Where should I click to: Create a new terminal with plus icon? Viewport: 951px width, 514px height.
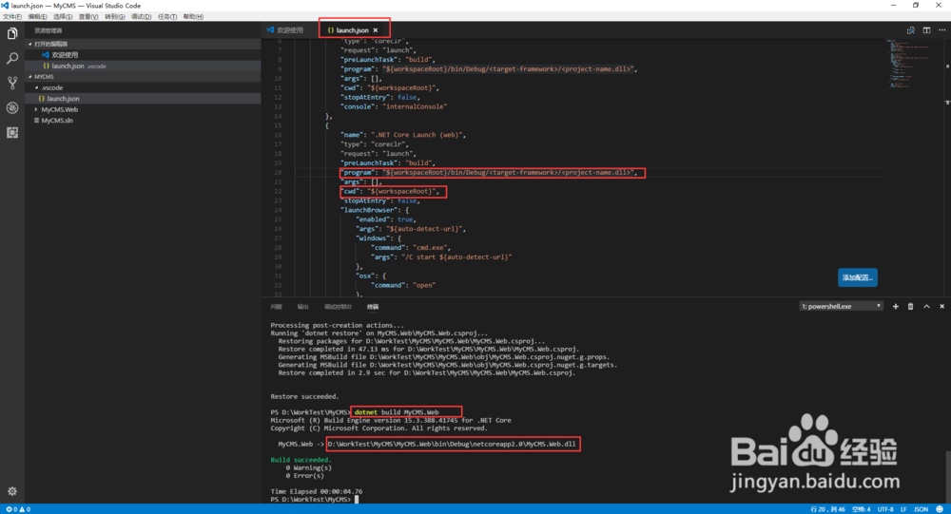[x=895, y=307]
